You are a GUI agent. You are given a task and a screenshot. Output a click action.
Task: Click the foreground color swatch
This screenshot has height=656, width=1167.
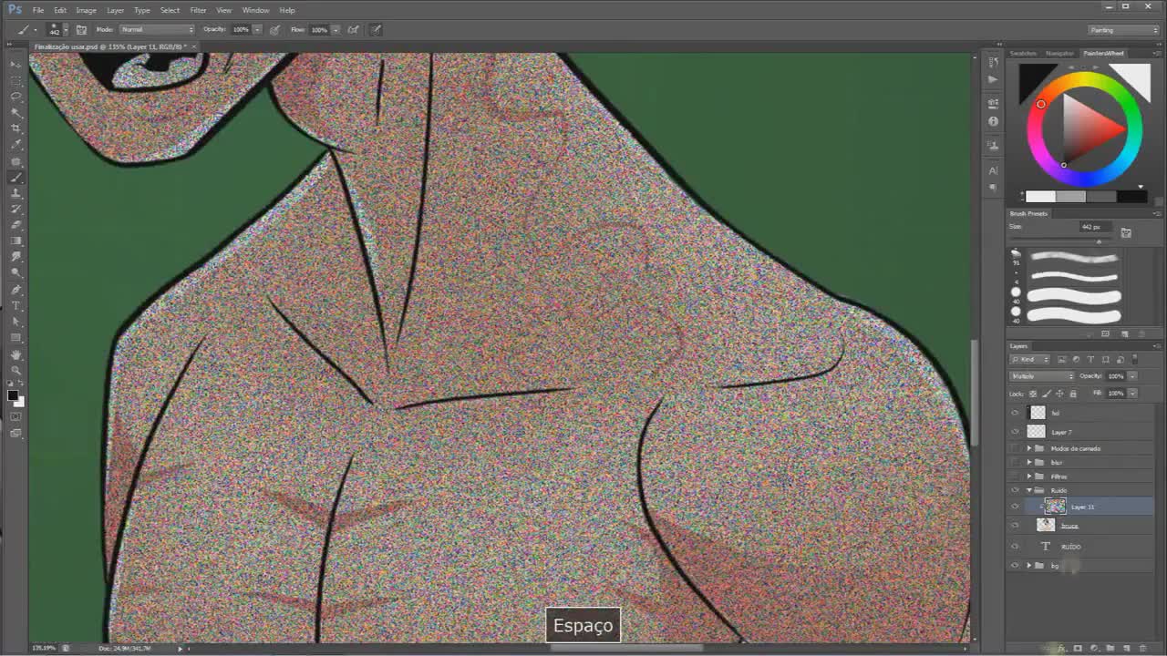tap(13, 395)
